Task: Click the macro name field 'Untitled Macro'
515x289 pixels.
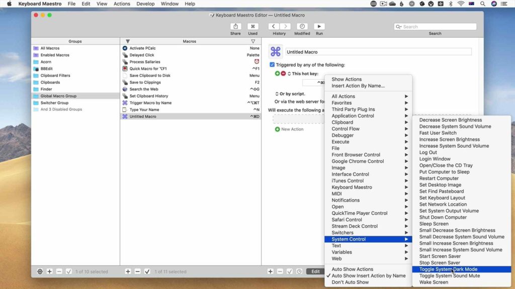Action: point(378,52)
